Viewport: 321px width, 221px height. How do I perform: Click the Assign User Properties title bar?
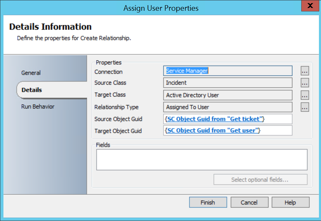pyautogui.click(x=161, y=8)
